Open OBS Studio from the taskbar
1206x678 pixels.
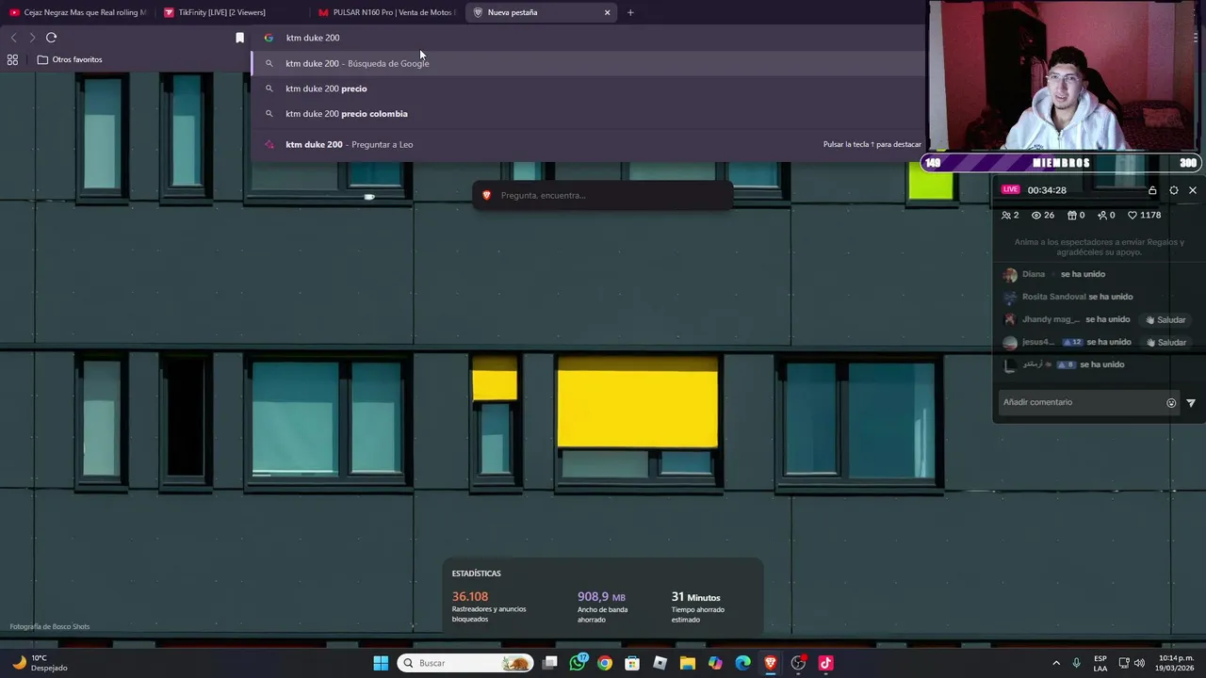click(x=798, y=663)
